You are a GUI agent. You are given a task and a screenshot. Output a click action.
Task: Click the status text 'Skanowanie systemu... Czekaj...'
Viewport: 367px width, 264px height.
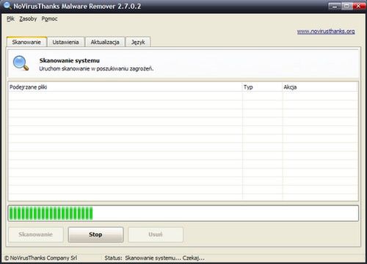coord(164,258)
